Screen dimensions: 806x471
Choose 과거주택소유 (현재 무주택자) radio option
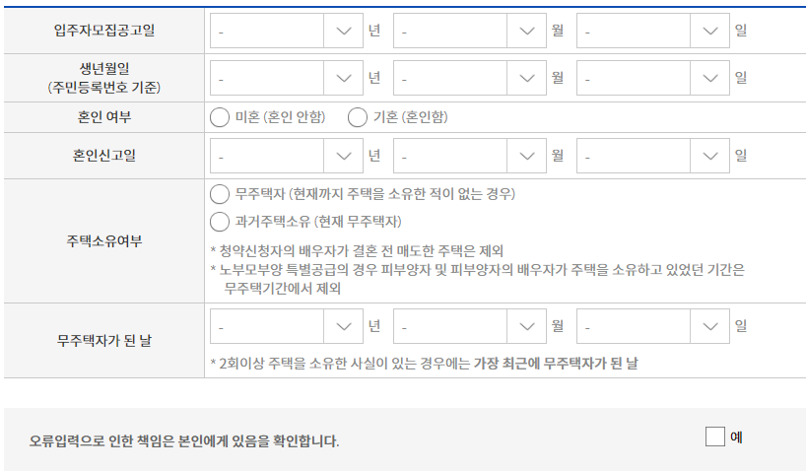(220, 222)
